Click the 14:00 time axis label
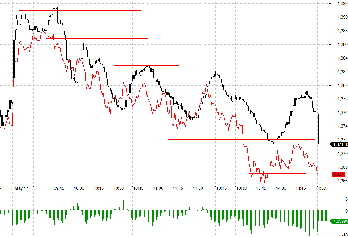This screenshot has height=237, width=348. coord(281,188)
